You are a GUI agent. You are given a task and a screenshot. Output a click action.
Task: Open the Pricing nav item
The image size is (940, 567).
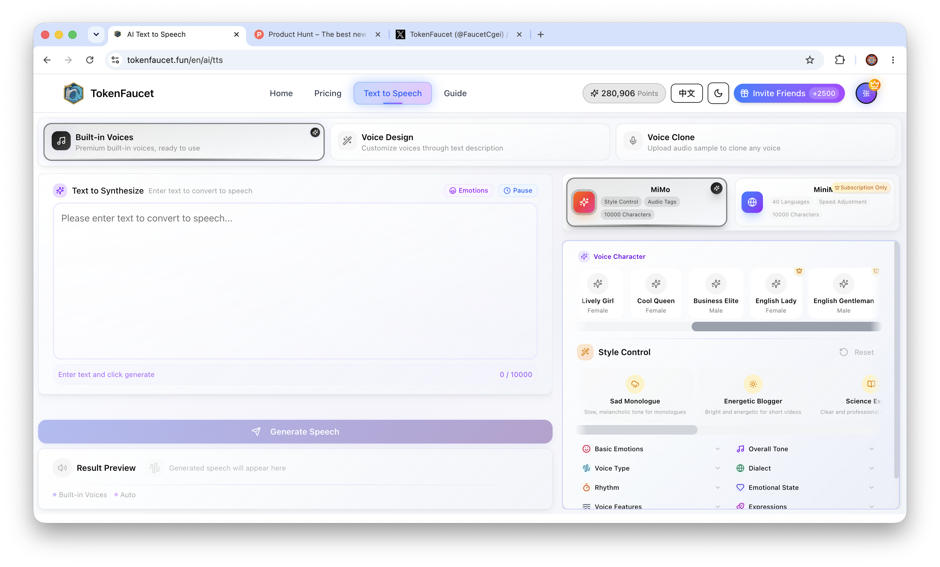click(328, 94)
